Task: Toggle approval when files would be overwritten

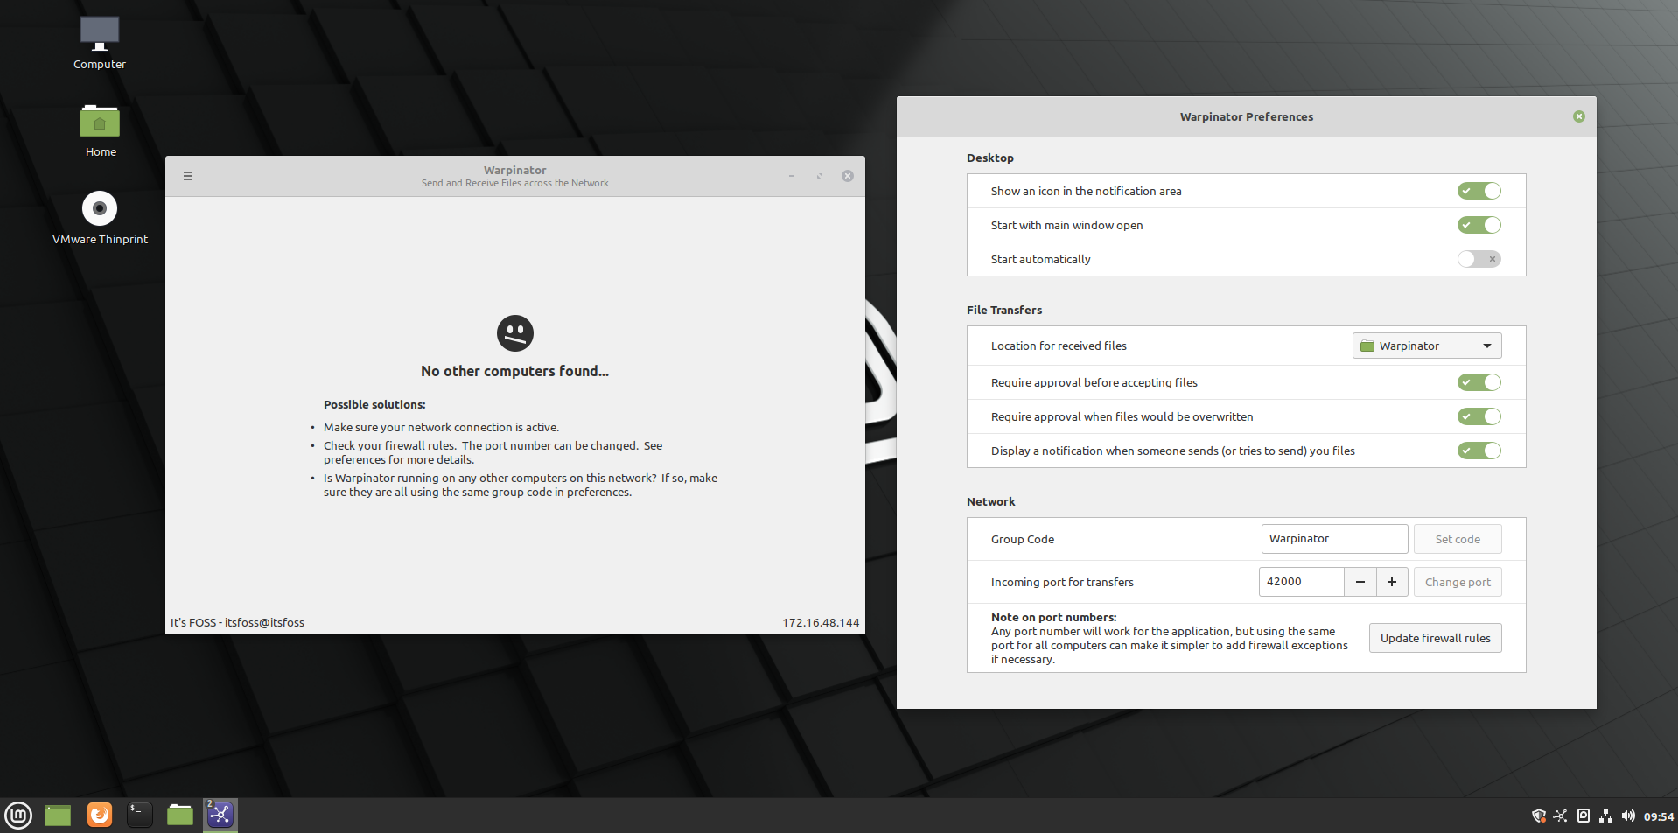Action: coord(1479,416)
